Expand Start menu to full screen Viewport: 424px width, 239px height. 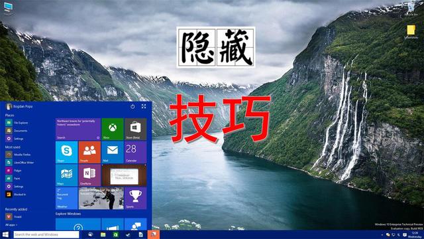click(x=144, y=106)
